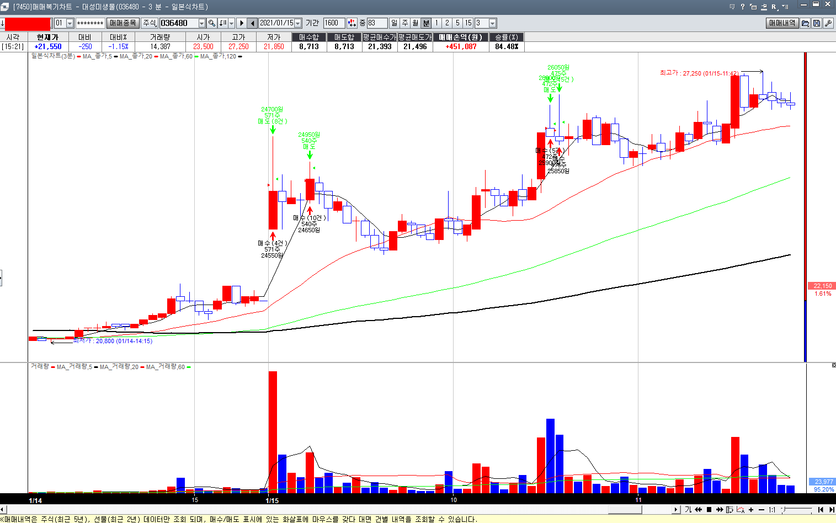Open chart settings wrench icon
This screenshot has width=836, height=523.
[828, 23]
